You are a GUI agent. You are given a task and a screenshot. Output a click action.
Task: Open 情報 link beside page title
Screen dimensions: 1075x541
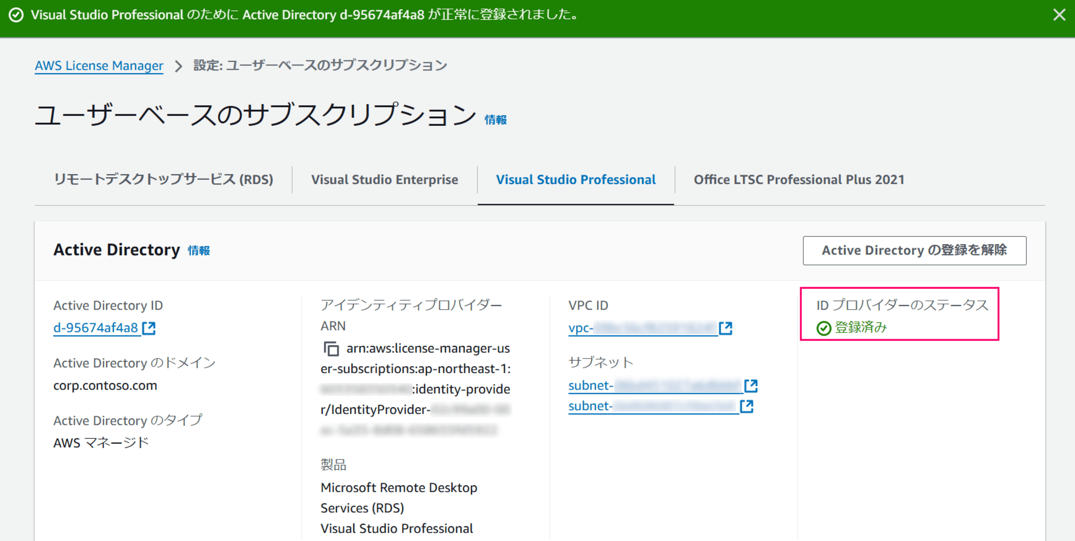[496, 120]
